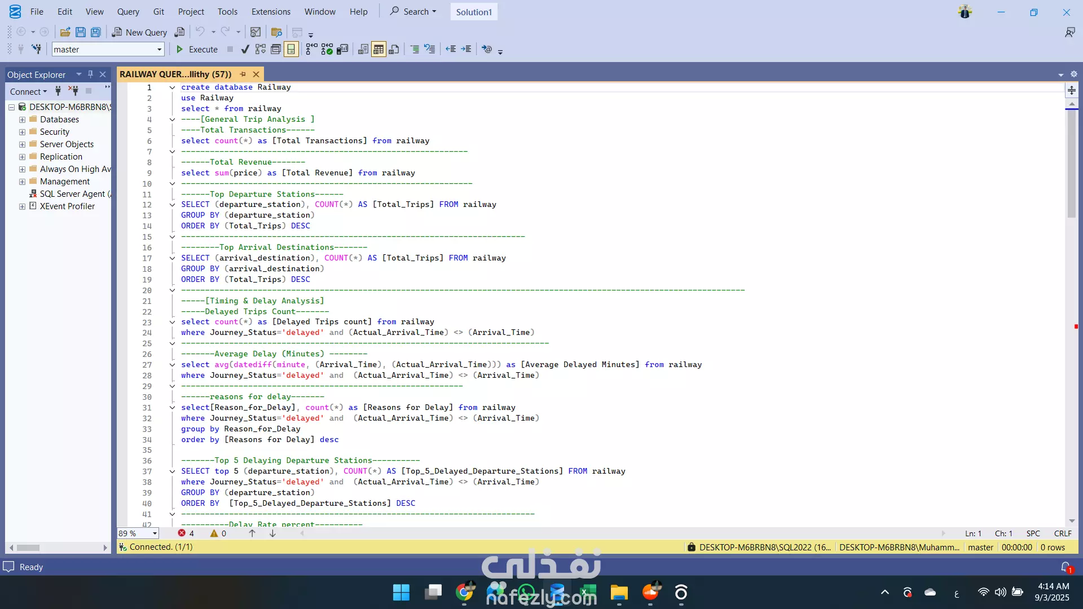Toggle IntelliSense enabled button
The width and height of the screenshot is (1083, 609).
(x=291, y=50)
